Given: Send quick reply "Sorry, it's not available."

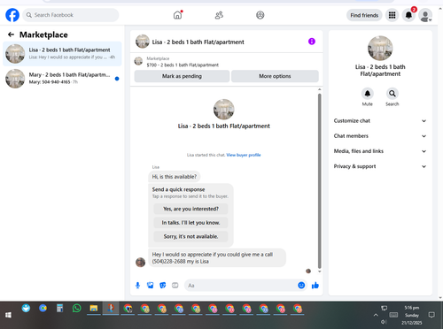Looking at the screenshot, I should click(x=190, y=236).
